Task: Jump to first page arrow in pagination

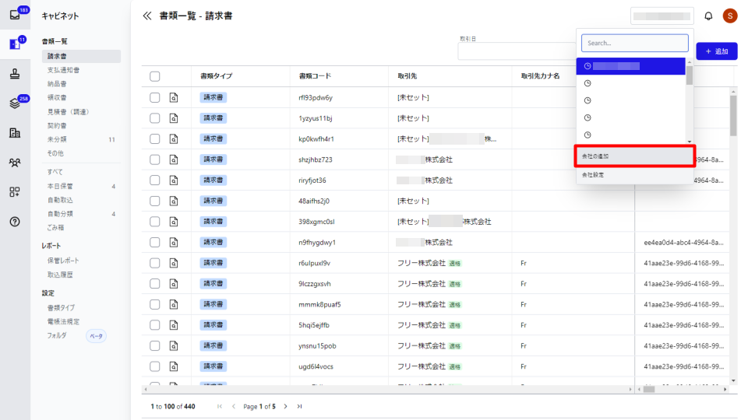Action: coord(220,406)
